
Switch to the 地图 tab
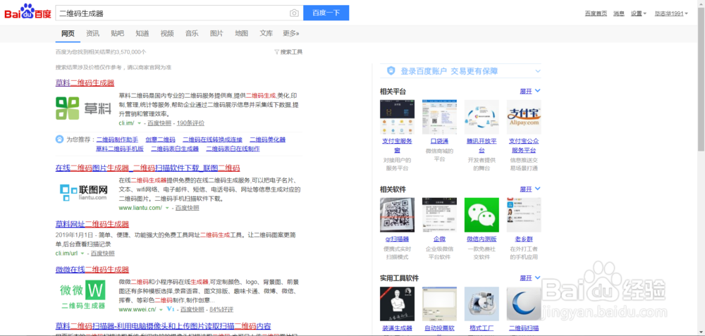(241, 33)
